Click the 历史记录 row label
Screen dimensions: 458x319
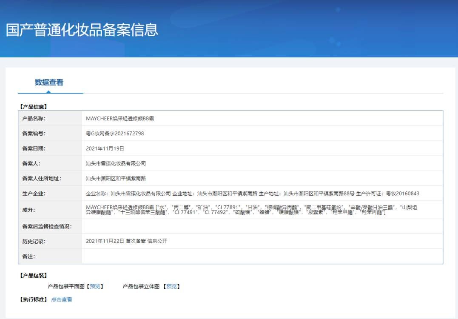pos(34,241)
